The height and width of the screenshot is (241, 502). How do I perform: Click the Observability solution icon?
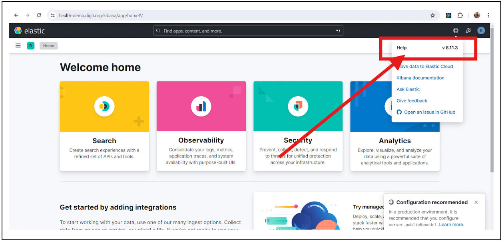coord(201,106)
